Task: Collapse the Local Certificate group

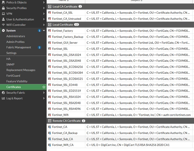Action: pos(50,24)
